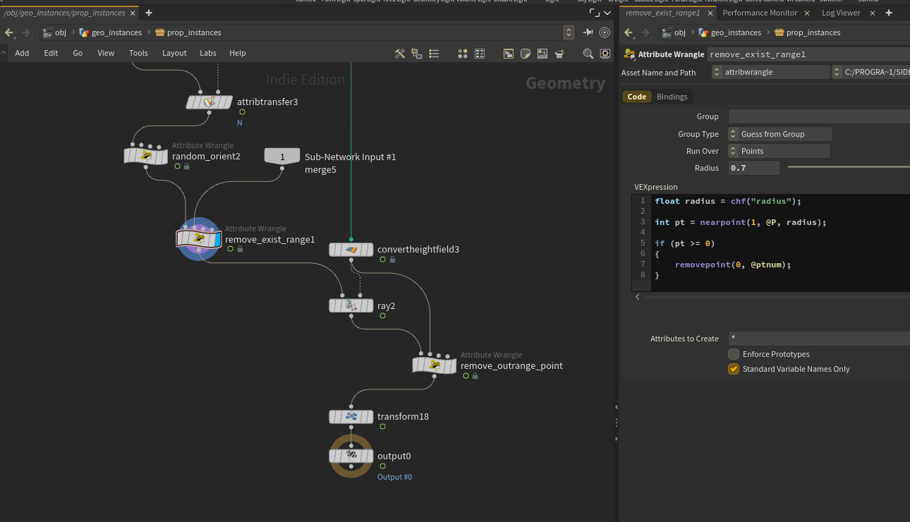Toggle the lock badge under random_orient2

tap(186, 166)
